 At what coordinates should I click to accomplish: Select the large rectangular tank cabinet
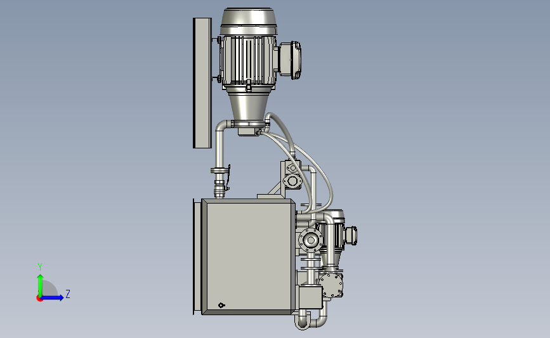tap(248, 257)
